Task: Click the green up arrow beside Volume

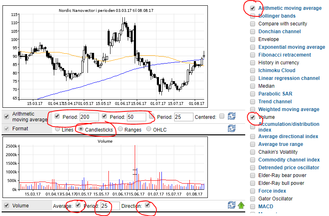Action: point(240,205)
